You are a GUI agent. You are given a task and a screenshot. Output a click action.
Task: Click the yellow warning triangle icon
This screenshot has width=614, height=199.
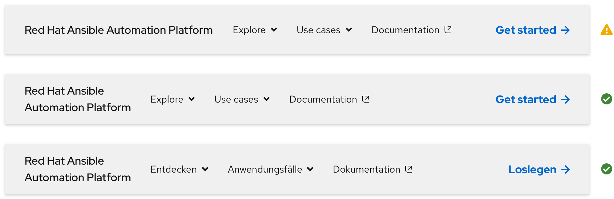tap(606, 30)
